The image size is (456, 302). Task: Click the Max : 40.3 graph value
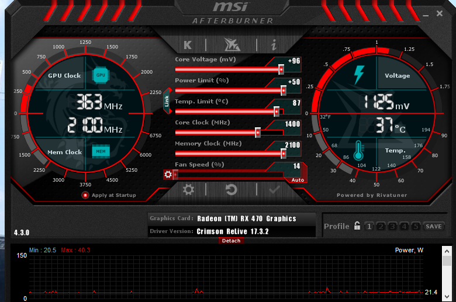point(75,250)
